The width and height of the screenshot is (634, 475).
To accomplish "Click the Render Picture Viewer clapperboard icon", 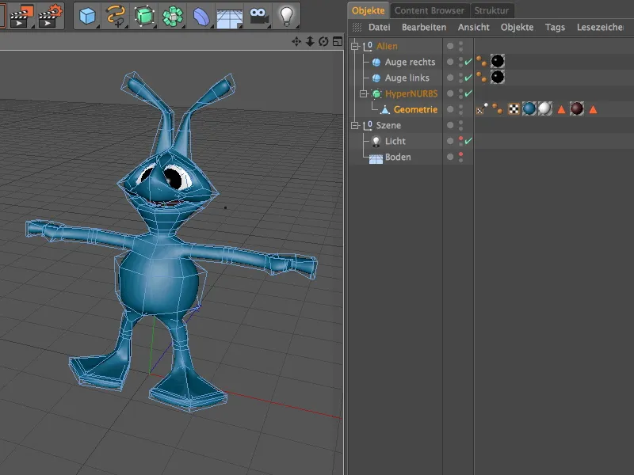I will (22, 16).
